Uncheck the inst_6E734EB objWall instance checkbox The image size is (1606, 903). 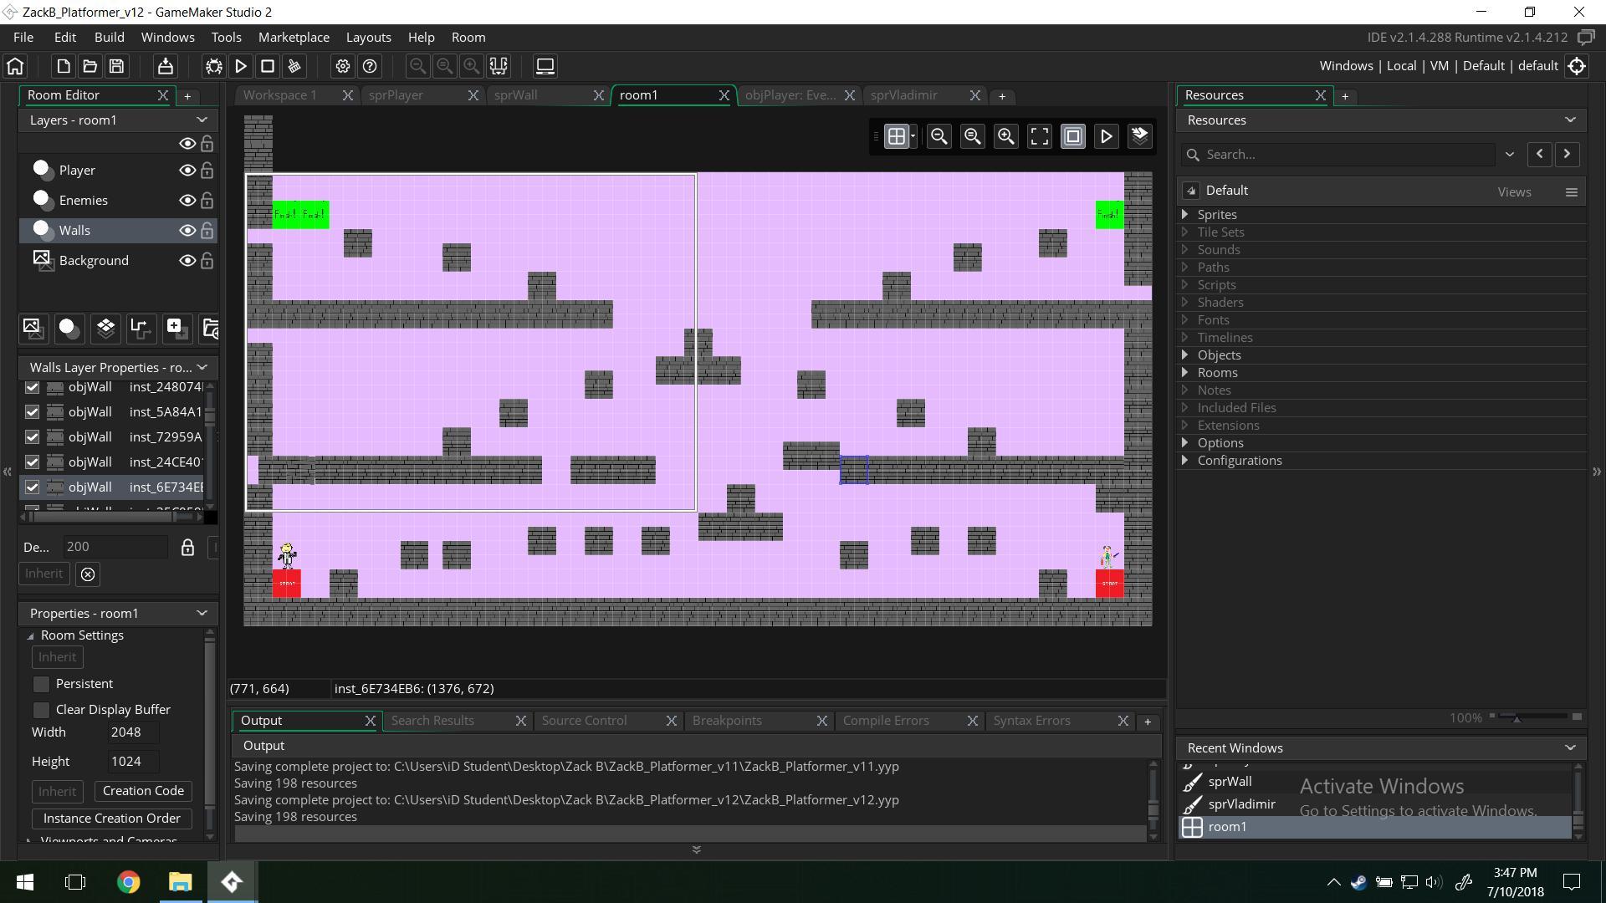32,487
